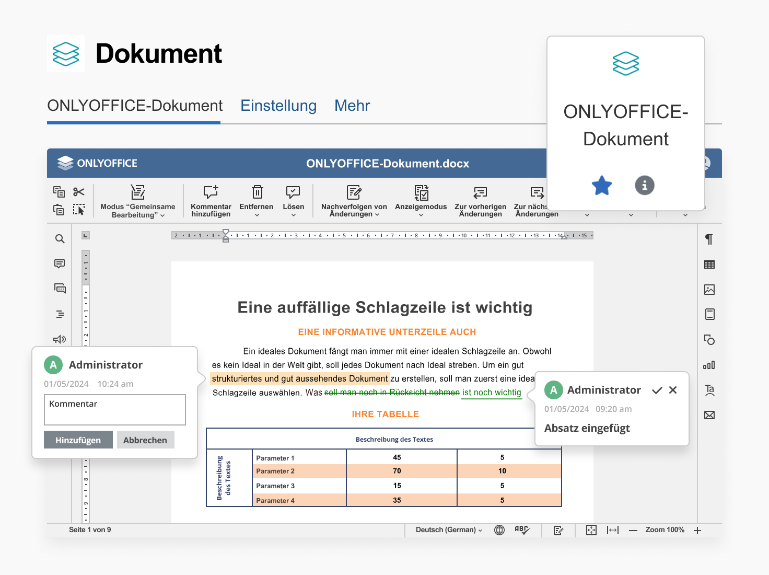Click the Fit to width icon
This screenshot has height=575, width=769.
pos(613,530)
